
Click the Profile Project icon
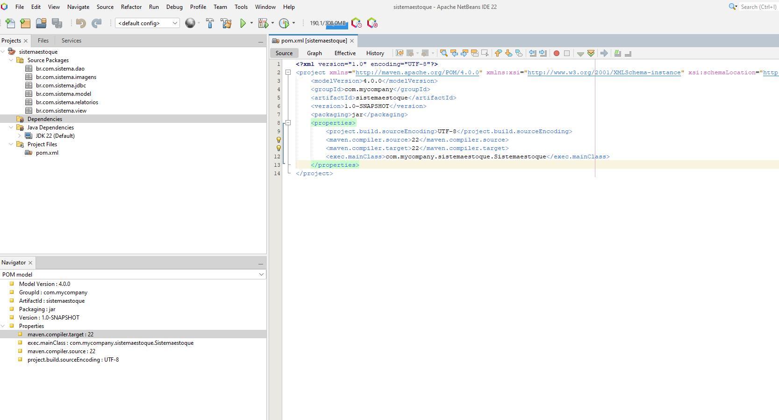point(284,23)
